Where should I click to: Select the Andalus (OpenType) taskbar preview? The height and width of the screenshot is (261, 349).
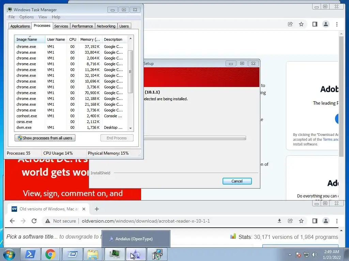tap(136, 239)
